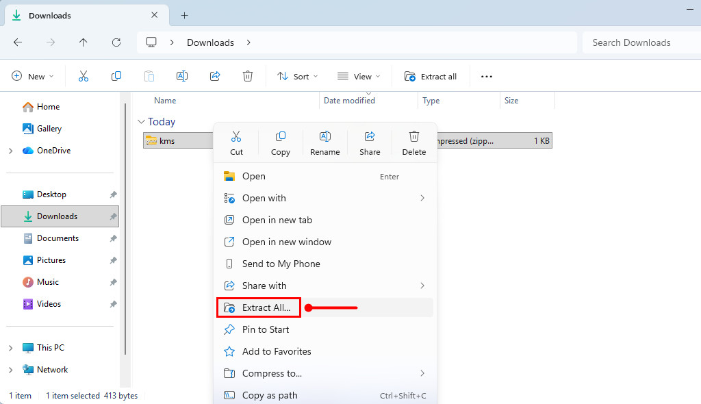Select Extract All... from context menu
The image size is (701, 404).
coord(266,307)
